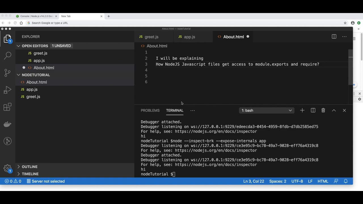The height and width of the screenshot is (204, 363).
Task: Open the Git graph icon in activity bar
Action: pos(8,141)
